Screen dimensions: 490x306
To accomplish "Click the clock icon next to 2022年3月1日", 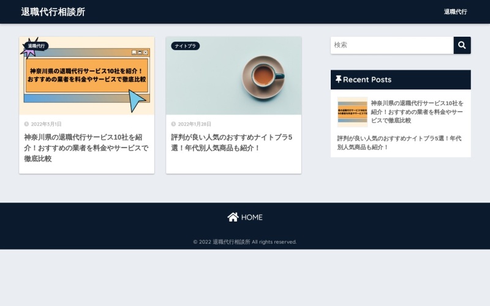I will coord(26,124).
